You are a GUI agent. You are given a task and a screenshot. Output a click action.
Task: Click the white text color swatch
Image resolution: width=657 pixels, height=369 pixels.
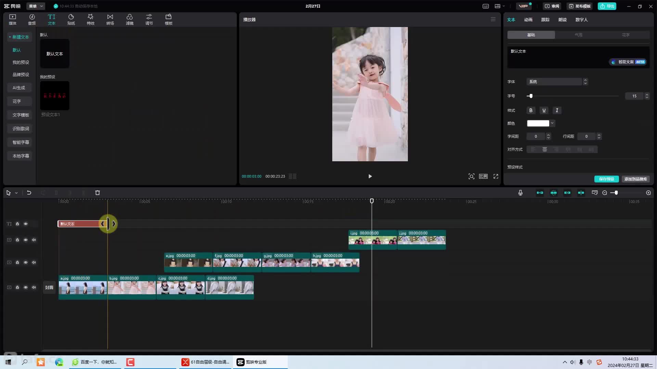coord(538,123)
